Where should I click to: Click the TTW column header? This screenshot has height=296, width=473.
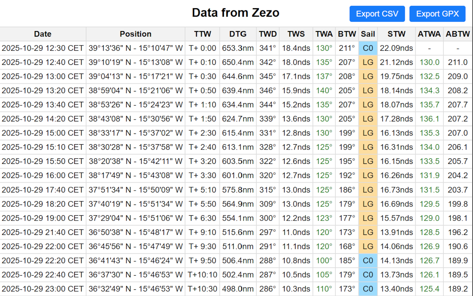(203, 34)
